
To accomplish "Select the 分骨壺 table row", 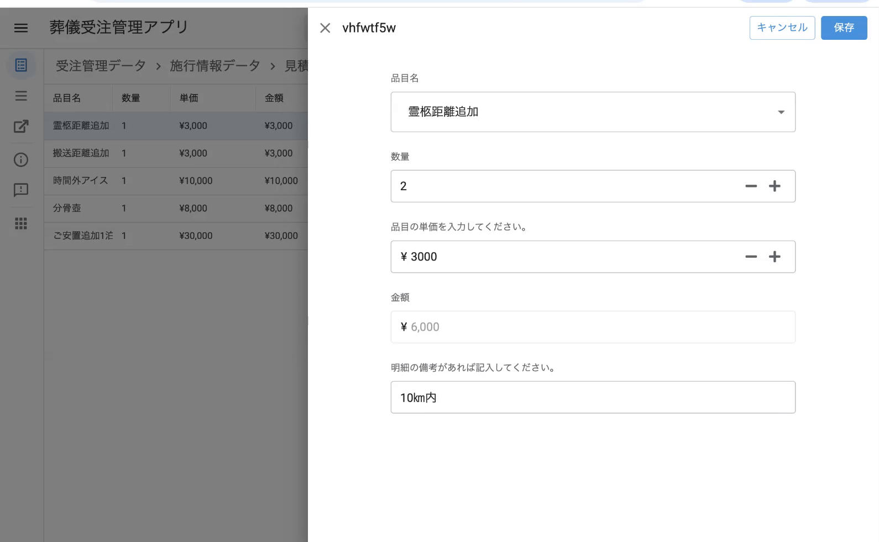I will 176,209.
